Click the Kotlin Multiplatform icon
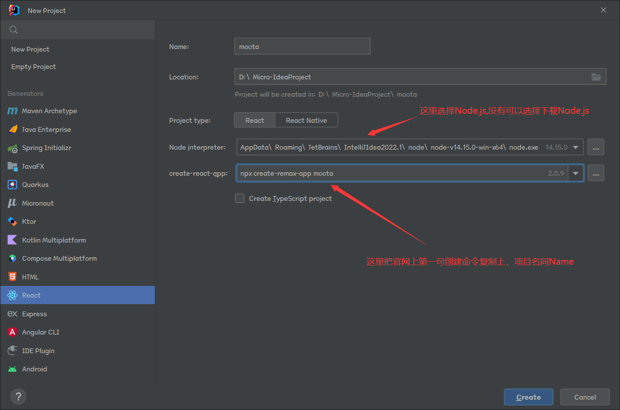The height and width of the screenshot is (410, 620). click(13, 240)
